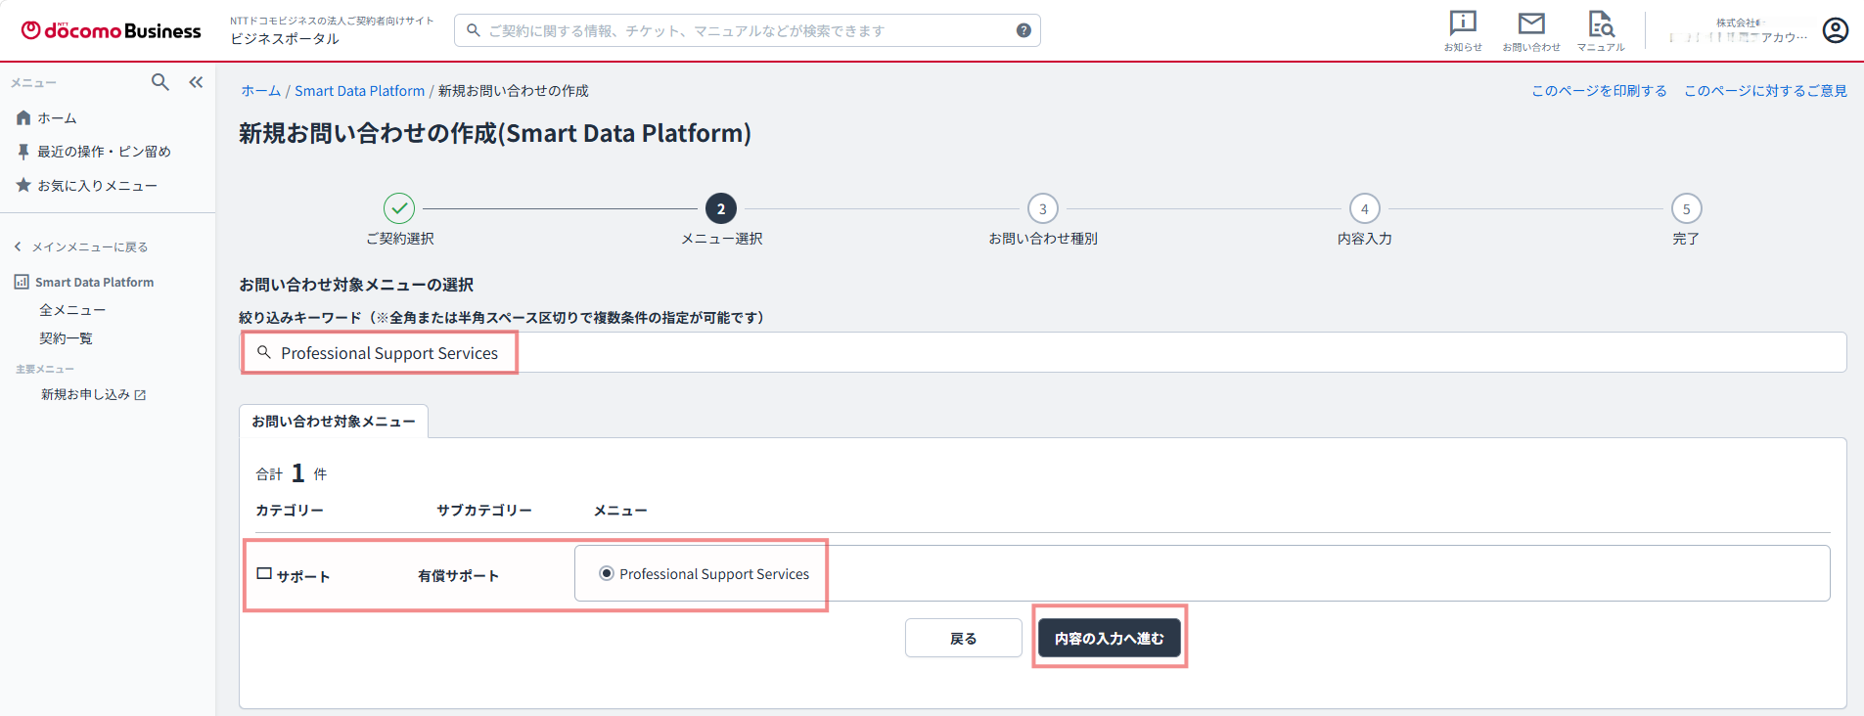1864x716 pixels.
Task: Follow the ホーム breadcrumb link
Action: [x=261, y=91]
